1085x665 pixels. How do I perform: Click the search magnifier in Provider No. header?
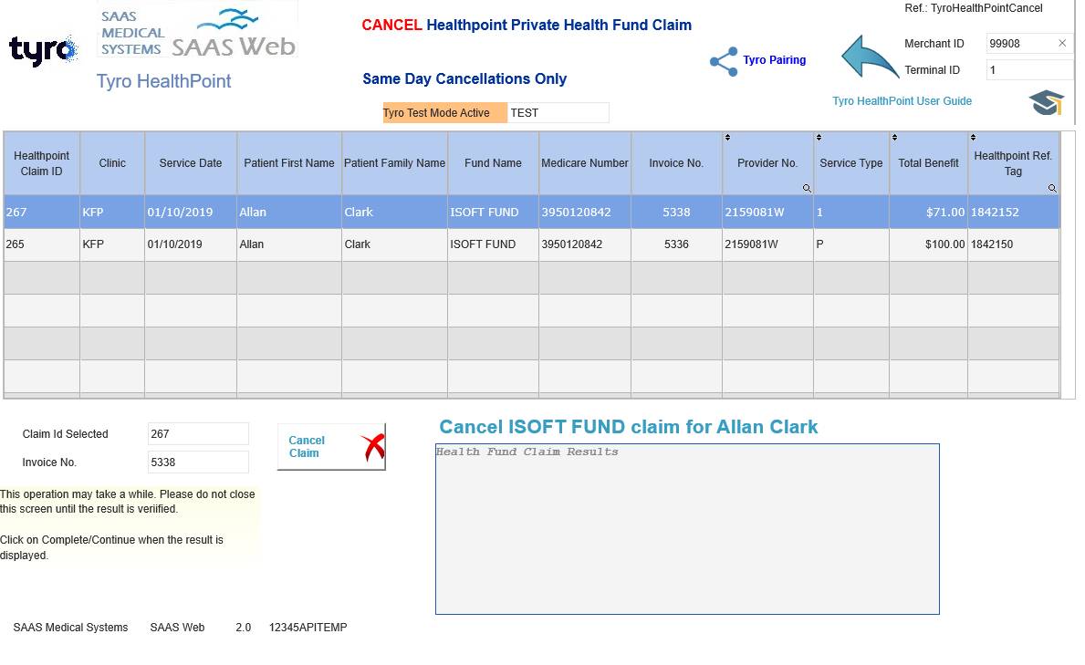[x=807, y=188]
